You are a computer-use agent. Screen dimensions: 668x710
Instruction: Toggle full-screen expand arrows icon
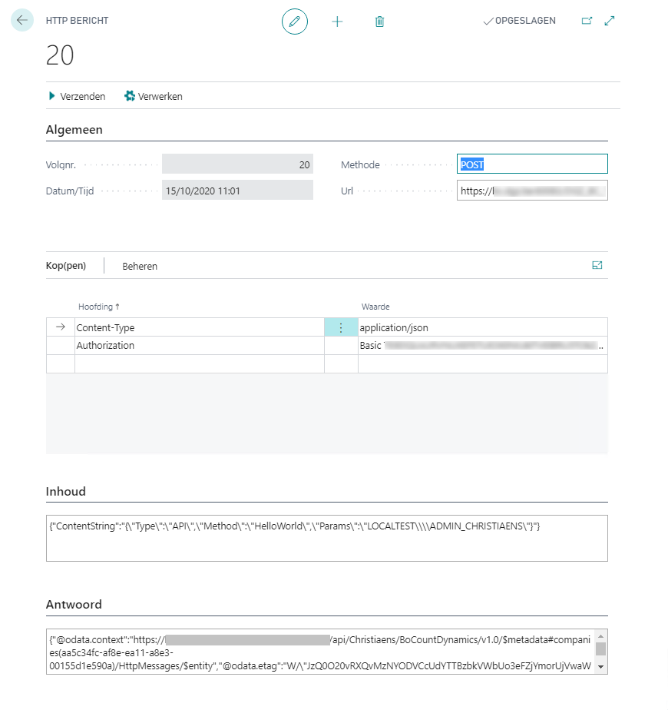610,22
